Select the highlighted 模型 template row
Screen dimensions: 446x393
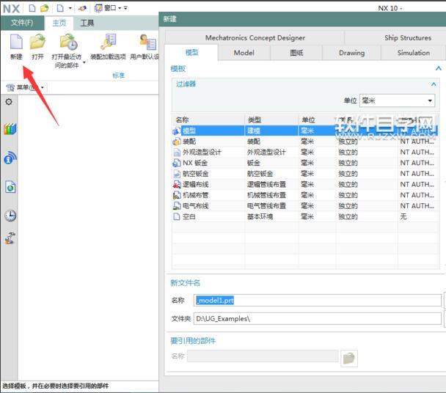point(305,131)
